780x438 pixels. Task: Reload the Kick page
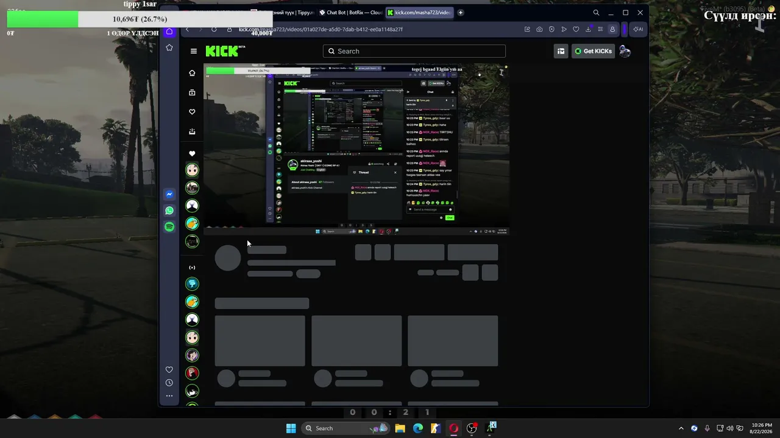coord(214,29)
